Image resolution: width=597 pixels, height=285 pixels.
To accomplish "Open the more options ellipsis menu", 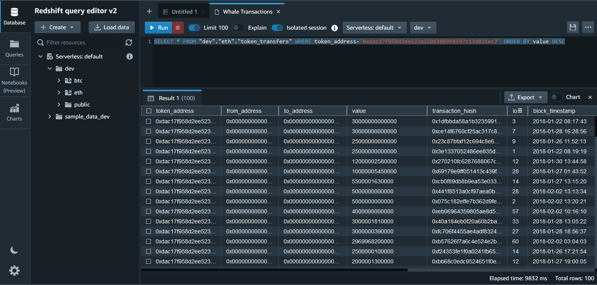I will tap(588, 28).
